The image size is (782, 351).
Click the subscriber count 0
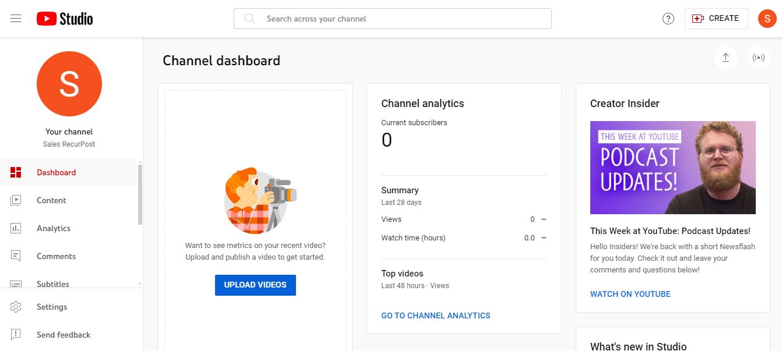(x=387, y=140)
